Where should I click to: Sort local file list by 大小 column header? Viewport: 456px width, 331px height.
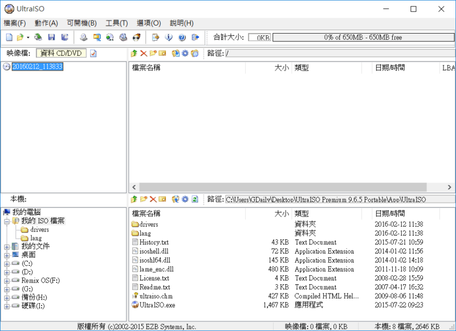click(268, 214)
